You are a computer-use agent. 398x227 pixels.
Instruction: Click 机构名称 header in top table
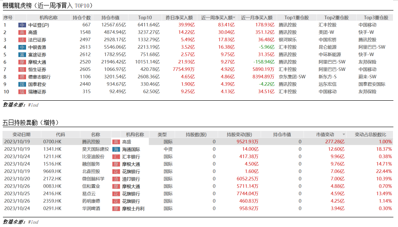tap(48, 18)
